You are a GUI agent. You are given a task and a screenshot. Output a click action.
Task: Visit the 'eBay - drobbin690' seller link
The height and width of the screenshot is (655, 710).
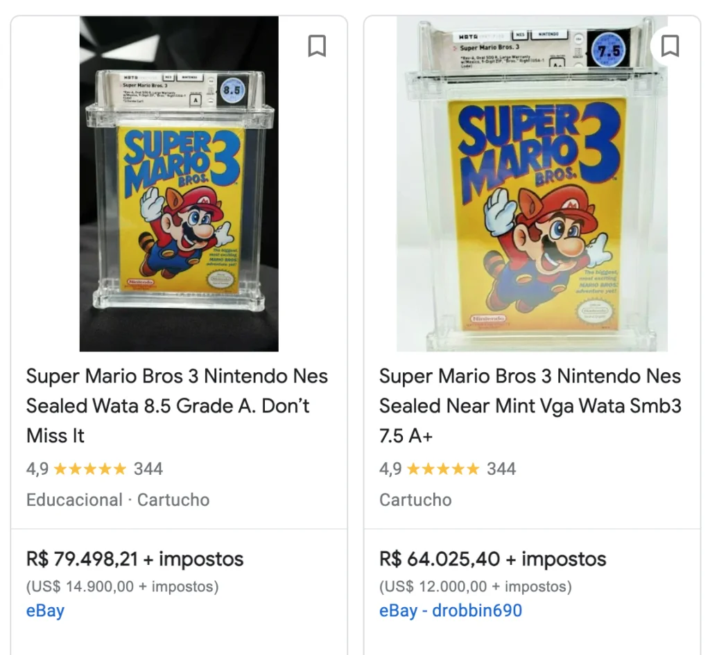450,611
